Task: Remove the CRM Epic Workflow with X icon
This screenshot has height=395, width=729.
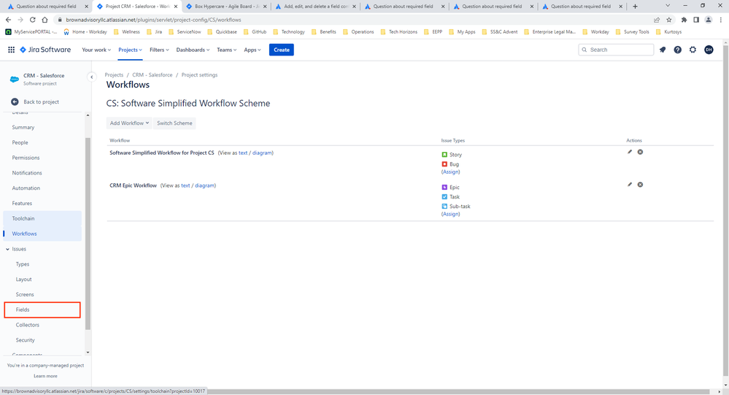Action: coord(640,185)
